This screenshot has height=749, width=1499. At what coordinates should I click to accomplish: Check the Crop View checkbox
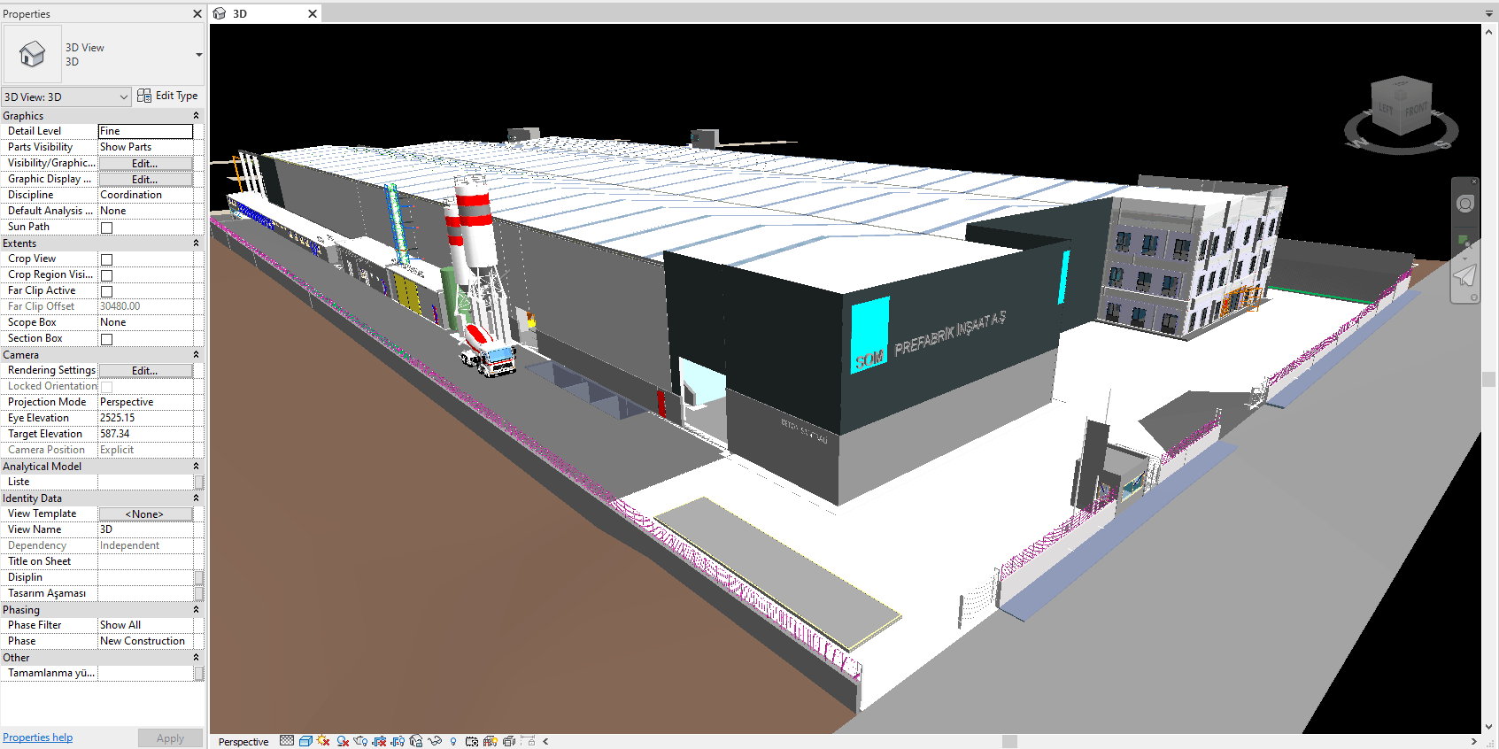point(107,259)
